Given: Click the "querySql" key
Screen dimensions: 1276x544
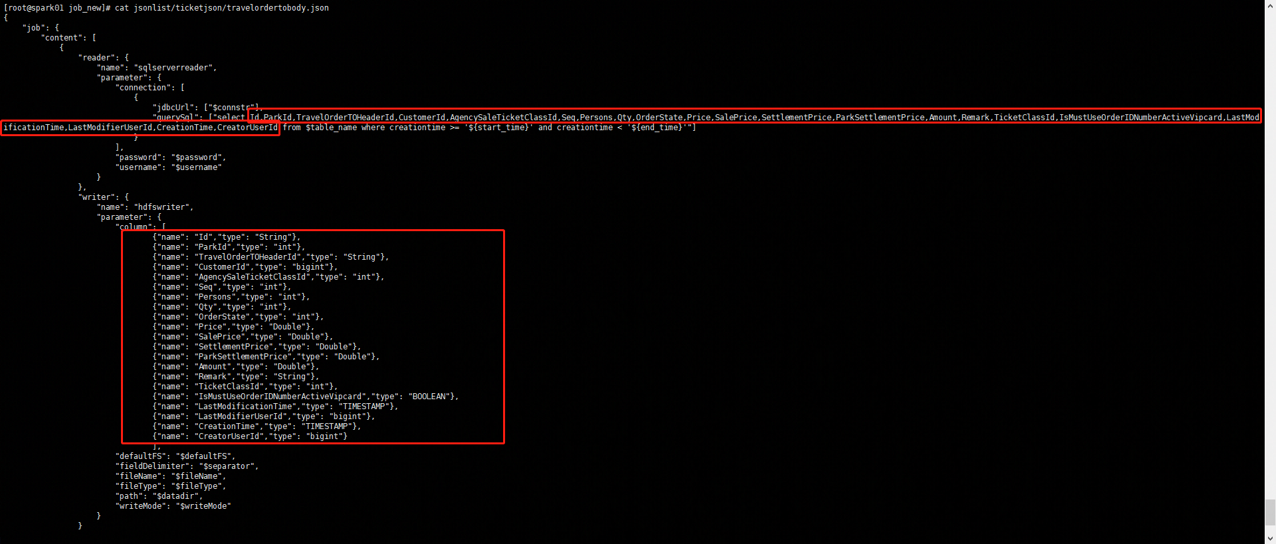Looking at the screenshot, I should click(175, 118).
